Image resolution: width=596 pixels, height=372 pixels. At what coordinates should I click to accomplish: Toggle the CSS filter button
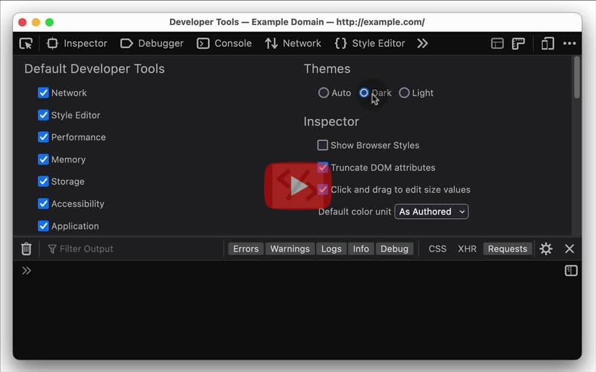438,249
